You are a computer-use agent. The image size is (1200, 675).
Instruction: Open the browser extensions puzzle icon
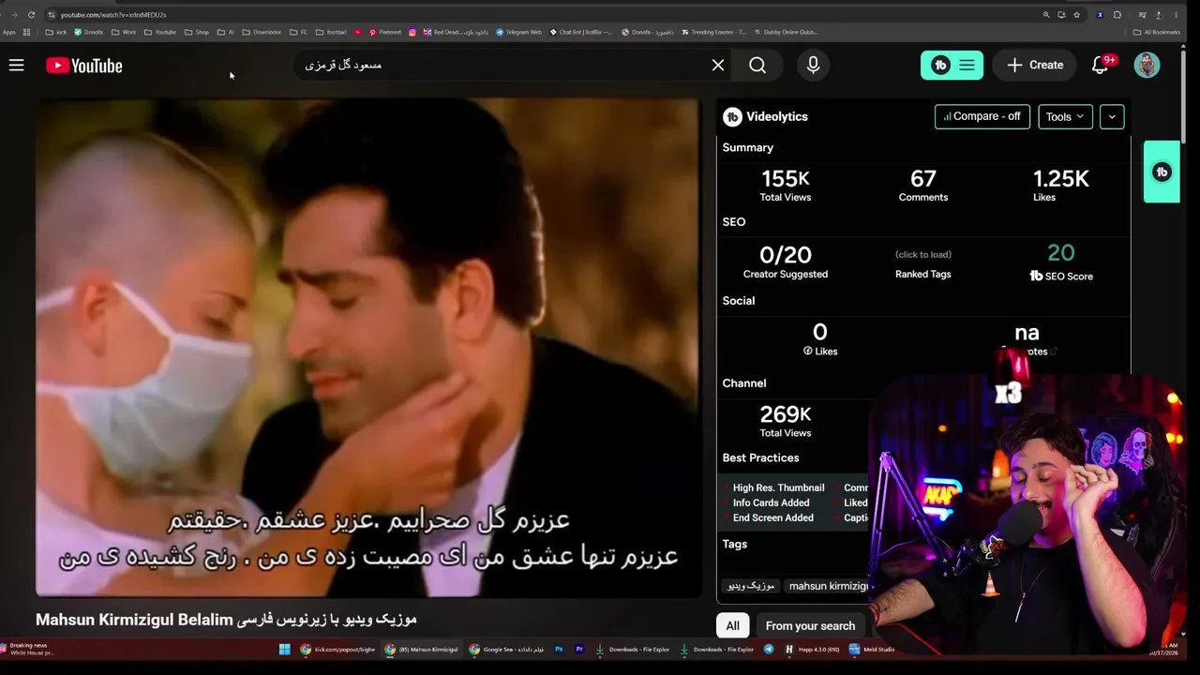[x=1117, y=14]
